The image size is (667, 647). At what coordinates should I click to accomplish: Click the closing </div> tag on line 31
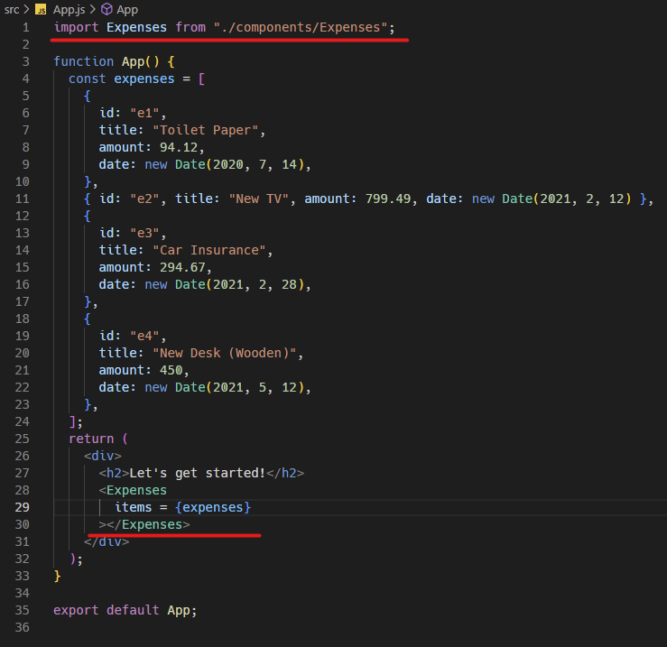(x=107, y=542)
